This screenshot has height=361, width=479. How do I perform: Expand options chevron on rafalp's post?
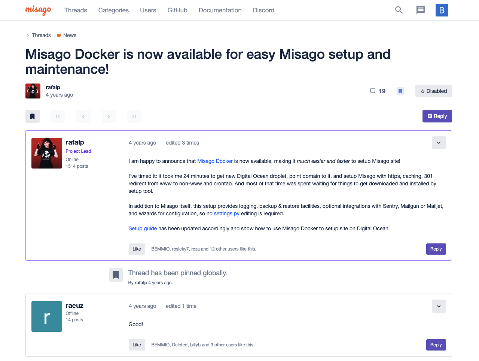click(439, 143)
